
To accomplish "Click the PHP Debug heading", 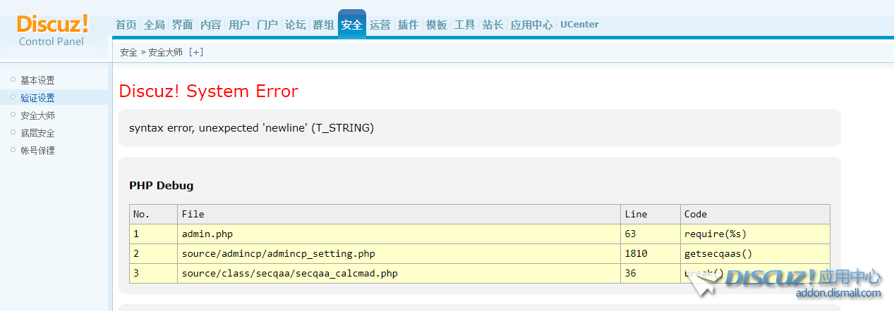I will [161, 186].
